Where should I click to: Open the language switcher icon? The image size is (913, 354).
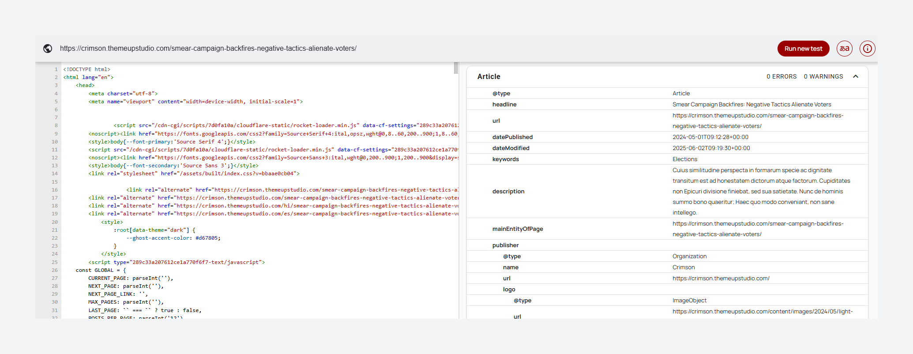845,49
